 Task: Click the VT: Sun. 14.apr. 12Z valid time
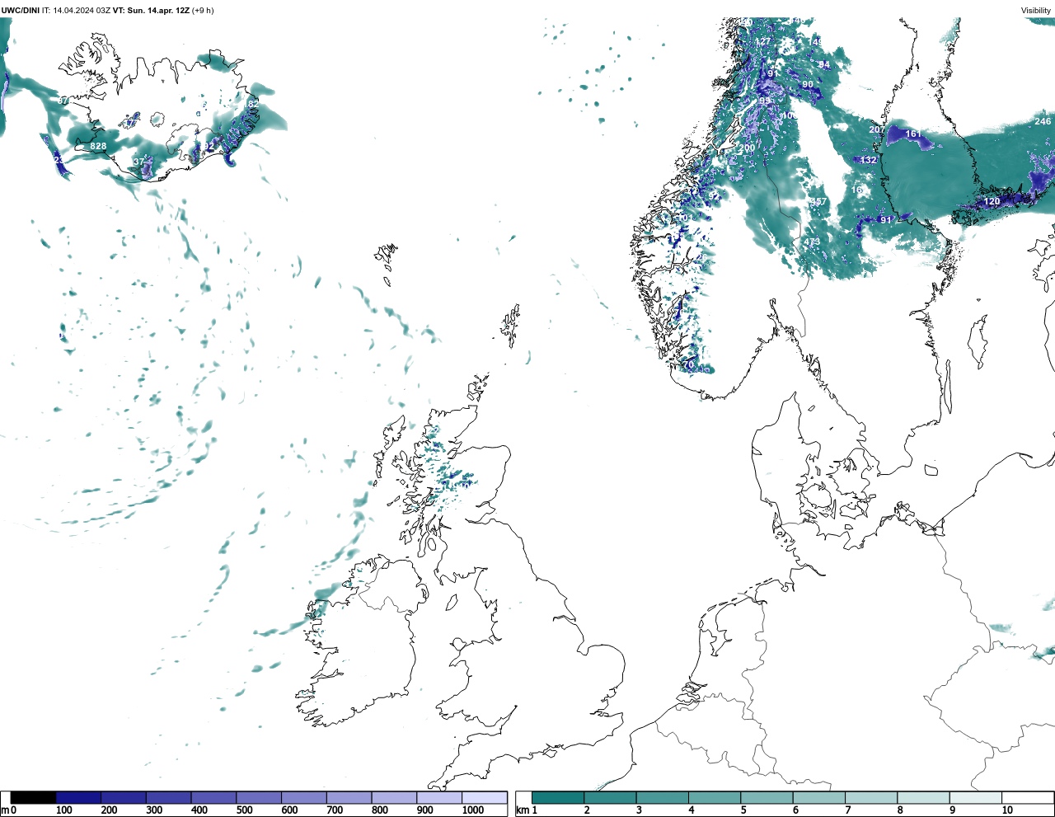click(151, 11)
